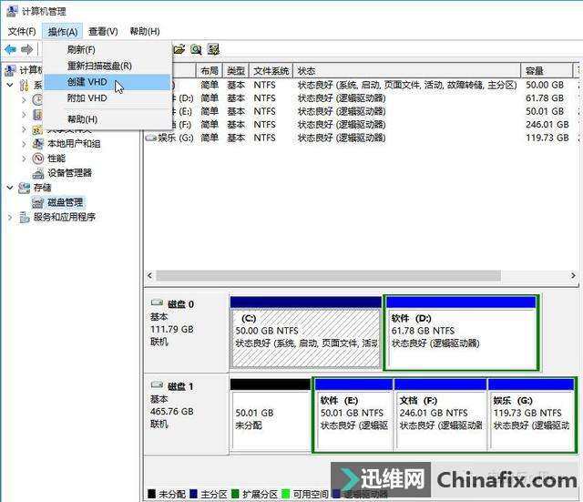The width and height of the screenshot is (583, 502).
Task: Sort by the 文件系统 column header
Action: point(271,71)
